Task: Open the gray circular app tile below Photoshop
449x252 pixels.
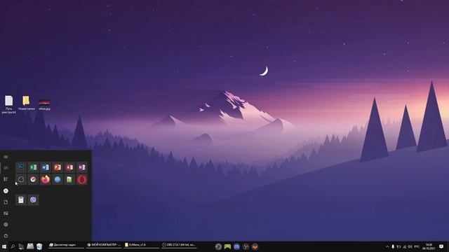Action: (x=21, y=179)
